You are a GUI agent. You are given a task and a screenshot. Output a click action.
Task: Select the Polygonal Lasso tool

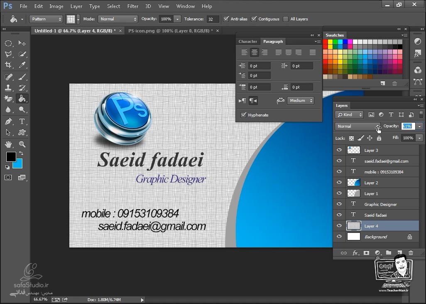point(8,54)
